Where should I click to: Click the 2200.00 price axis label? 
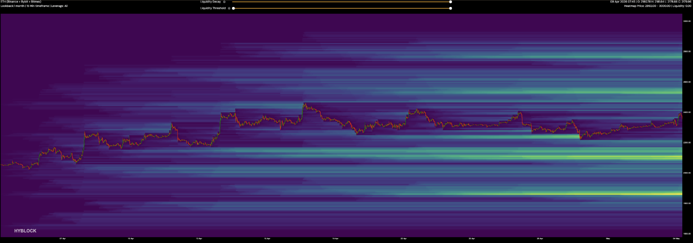click(x=687, y=143)
